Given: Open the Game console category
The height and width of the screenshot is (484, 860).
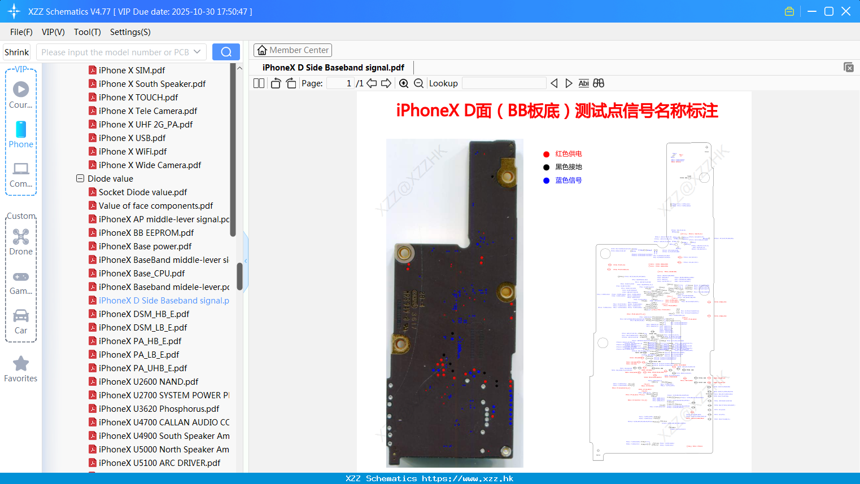Looking at the screenshot, I should (x=21, y=283).
